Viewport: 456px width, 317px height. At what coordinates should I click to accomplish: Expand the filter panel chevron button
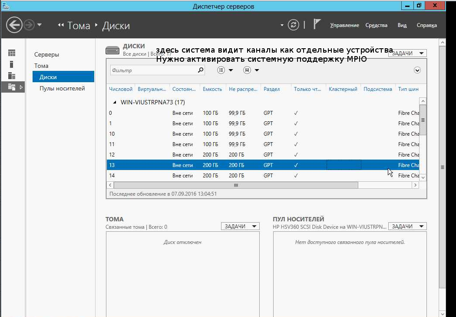417,70
